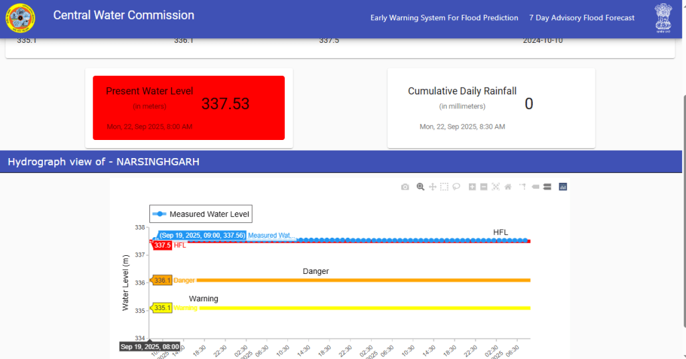This screenshot has height=359, width=686.
Task: Open Early Warning System For Flood Prediction
Action: (444, 18)
